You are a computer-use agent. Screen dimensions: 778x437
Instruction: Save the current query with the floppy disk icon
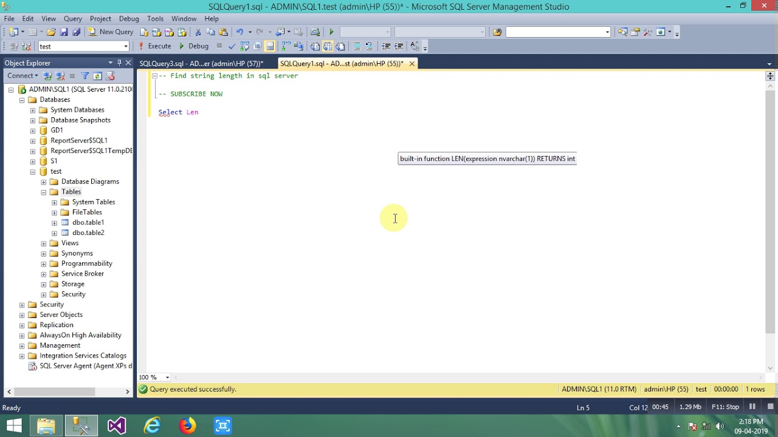point(64,32)
